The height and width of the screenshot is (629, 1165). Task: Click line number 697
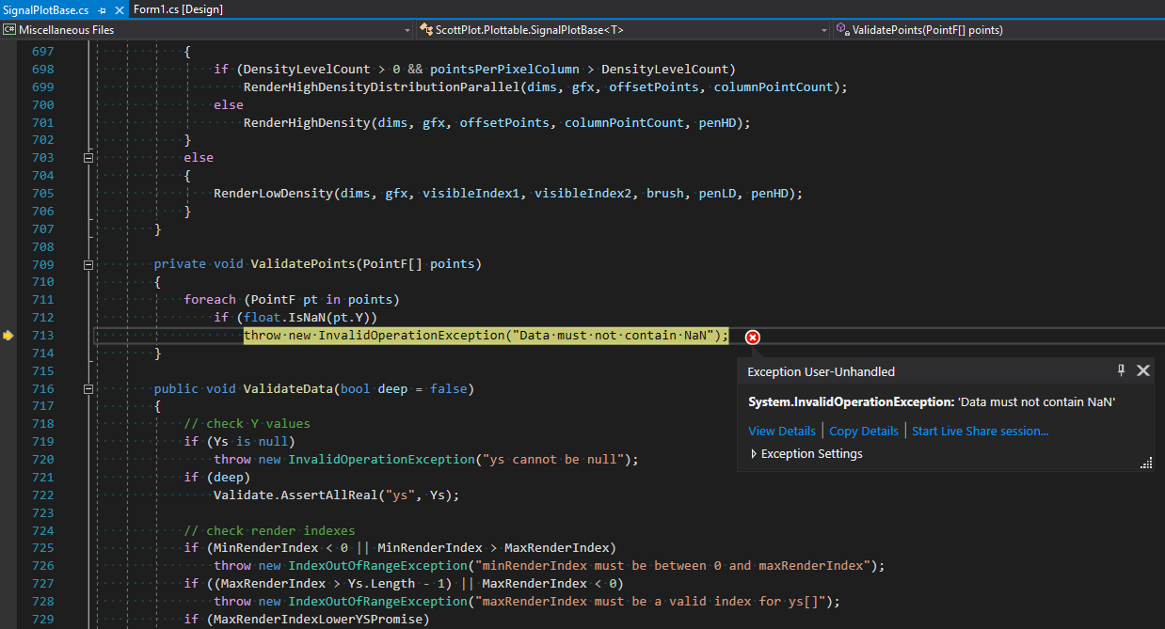click(42, 52)
